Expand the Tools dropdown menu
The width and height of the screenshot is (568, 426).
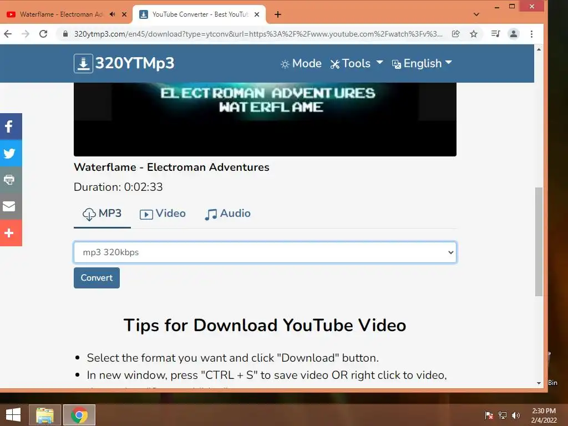[x=357, y=63]
